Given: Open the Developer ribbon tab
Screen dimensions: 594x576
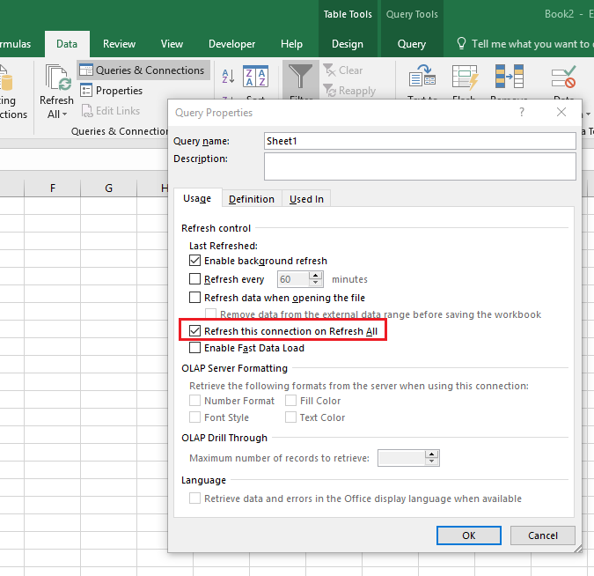Looking at the screenshot, I should [231, 44].
